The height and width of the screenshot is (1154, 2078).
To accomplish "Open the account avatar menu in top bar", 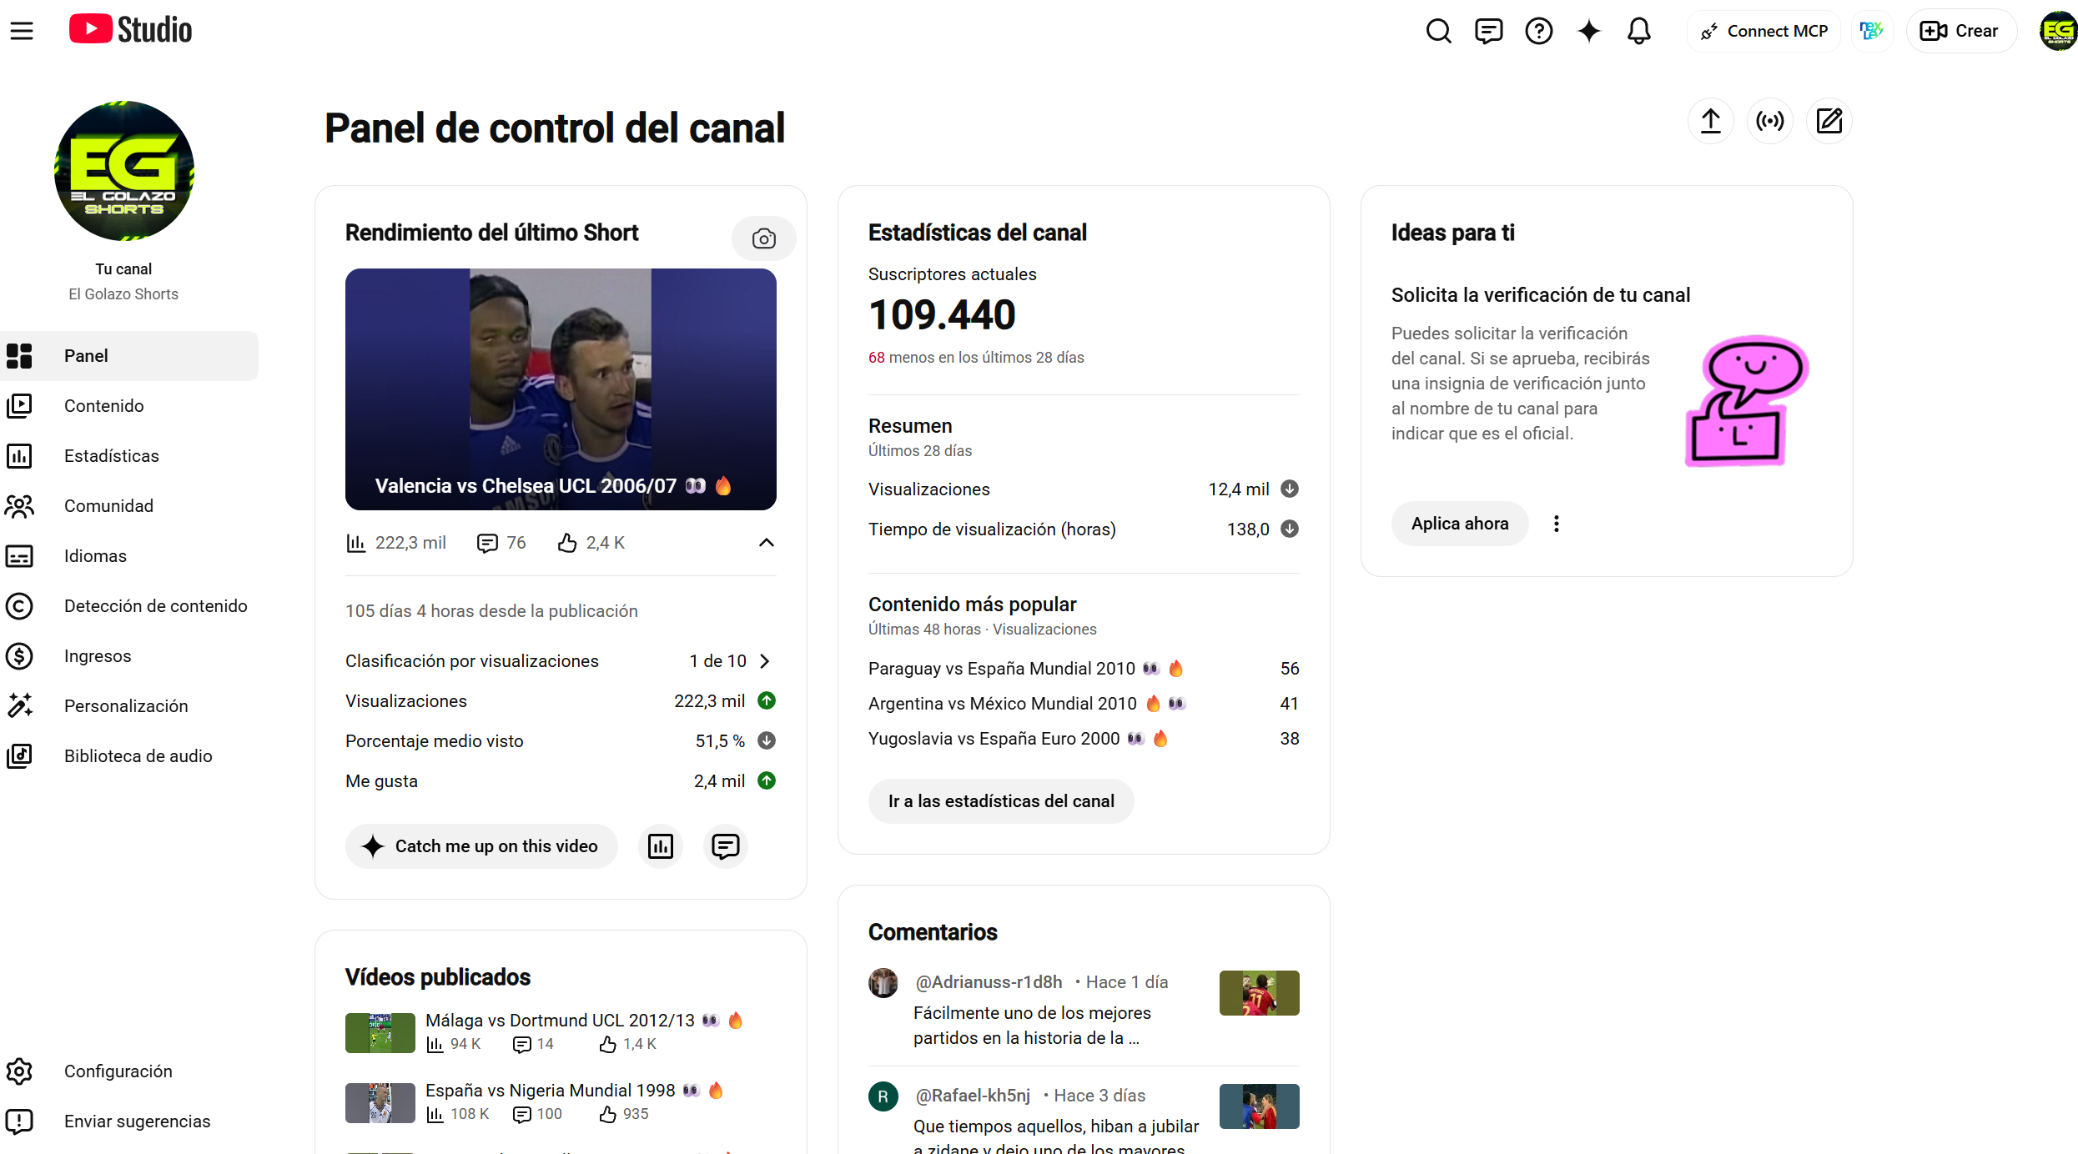I will pyautogui.click(x=2058, y=31).
